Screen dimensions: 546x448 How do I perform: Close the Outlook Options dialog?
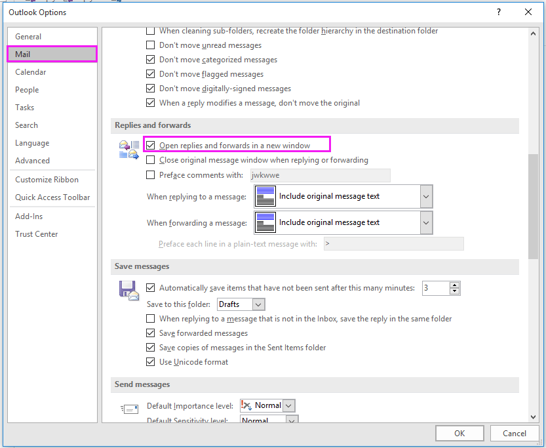coord(528,12)
